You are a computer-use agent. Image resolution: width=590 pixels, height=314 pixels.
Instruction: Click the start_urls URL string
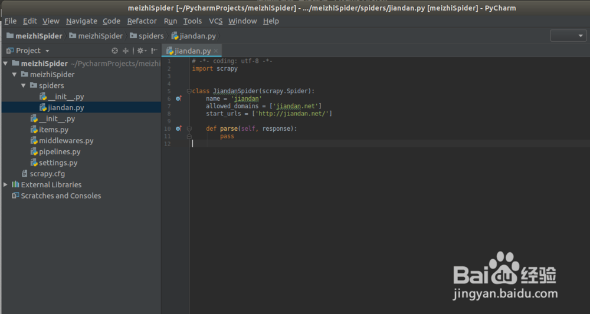pos(292,114)
